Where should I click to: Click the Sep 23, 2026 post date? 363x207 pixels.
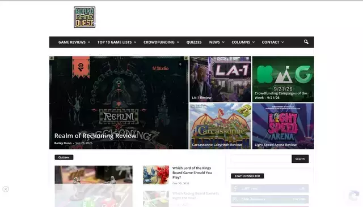84,143
